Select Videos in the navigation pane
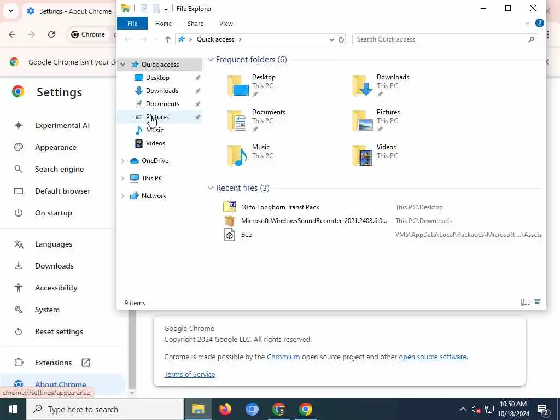Viewport: 560px width, 420px height. (x=155, y=143)
